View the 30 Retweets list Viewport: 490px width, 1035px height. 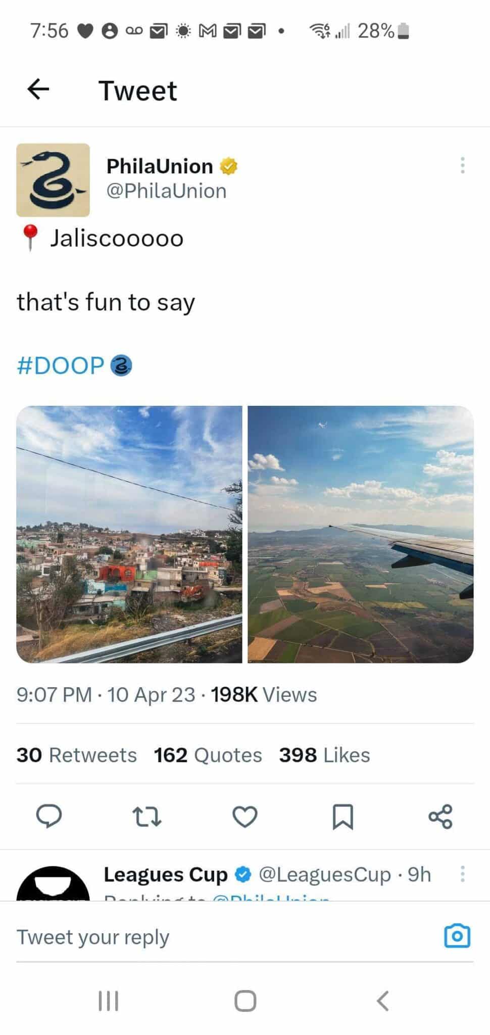77,755
